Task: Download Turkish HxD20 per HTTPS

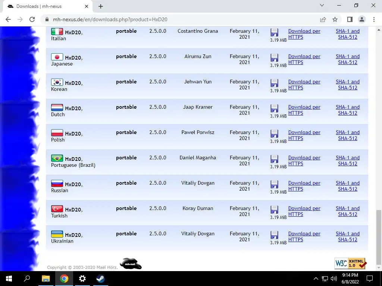Action: pyautogui.click(x=304, y=211)
